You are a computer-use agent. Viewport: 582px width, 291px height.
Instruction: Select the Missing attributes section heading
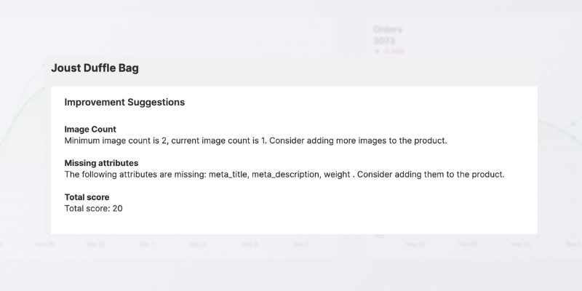(101, 164)
